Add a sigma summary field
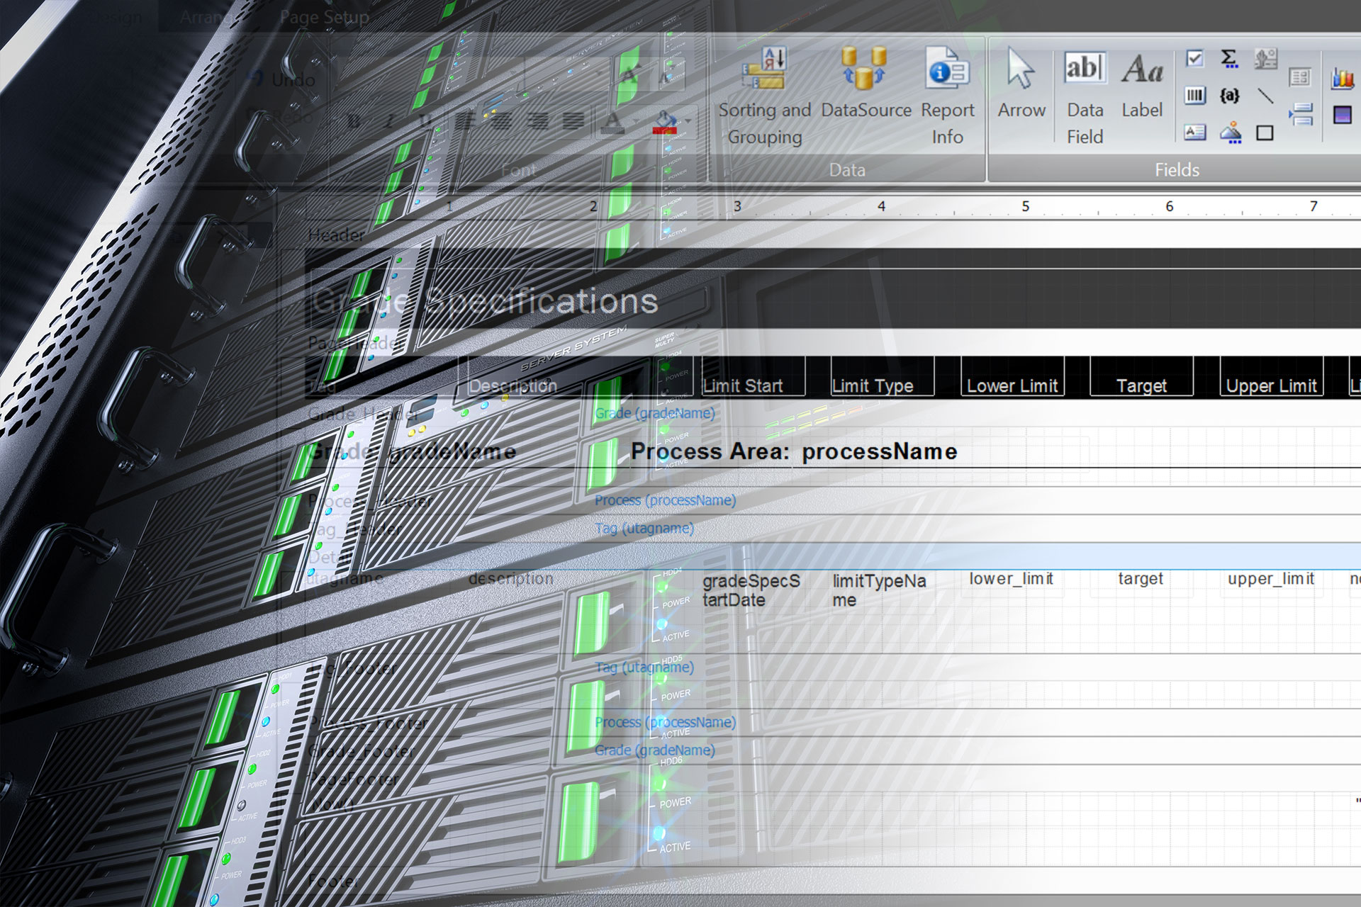 [1230, 58]
